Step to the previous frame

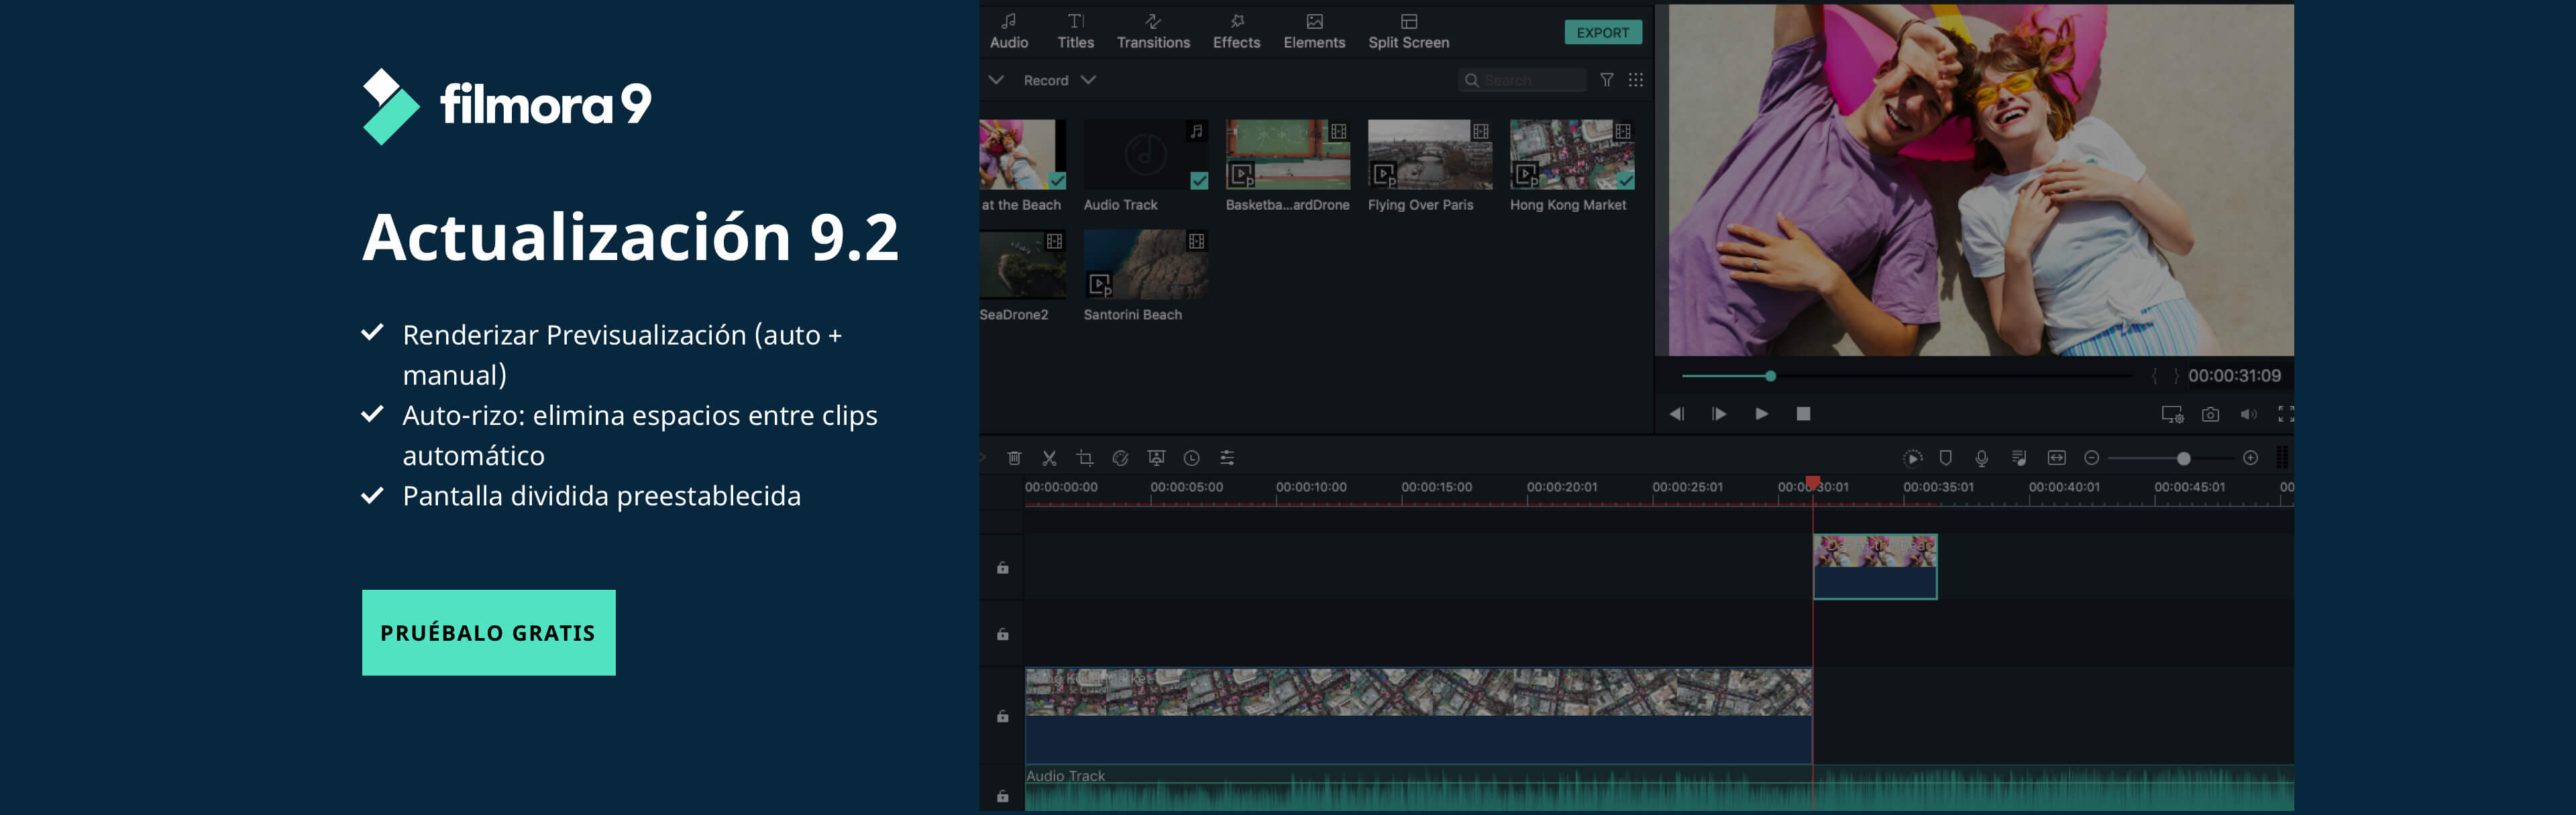(1677, 414)
